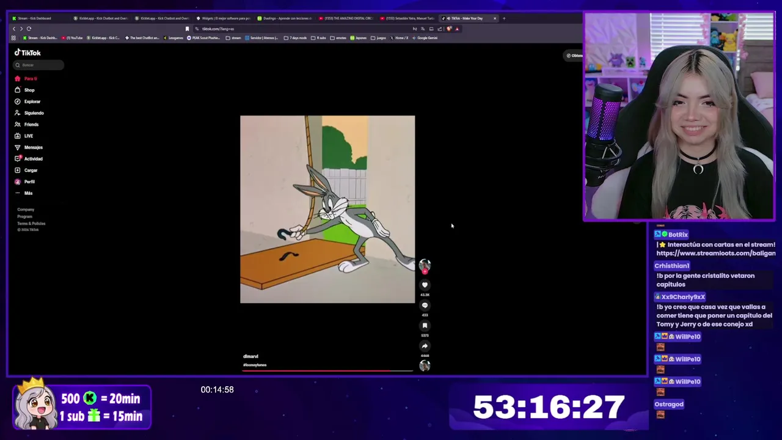782x440 pixels.
Task: Pause the Bugs Bunny video
Action: click(327, 209)
